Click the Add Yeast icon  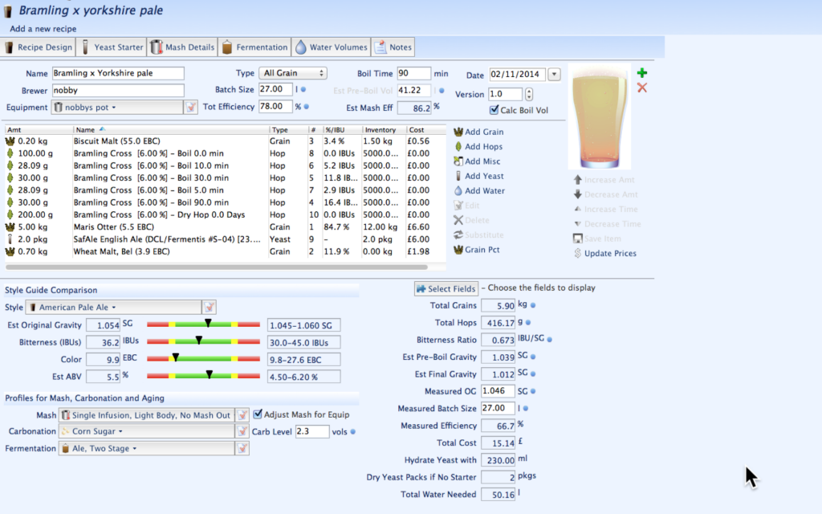[458, 176]
